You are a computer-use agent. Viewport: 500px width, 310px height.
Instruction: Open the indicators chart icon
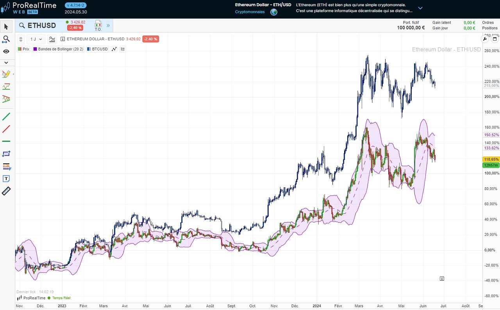tap(52, 39)
